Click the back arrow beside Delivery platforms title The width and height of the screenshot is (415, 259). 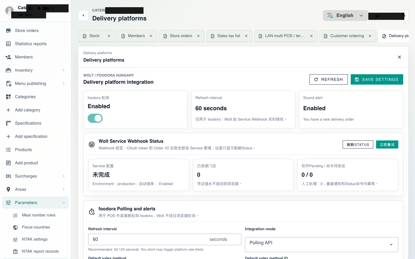click(83, 16)
